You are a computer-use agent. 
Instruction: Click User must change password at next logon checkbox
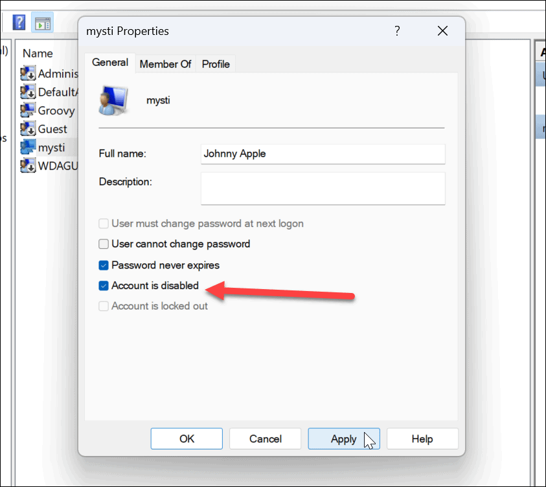coord(104,224)
